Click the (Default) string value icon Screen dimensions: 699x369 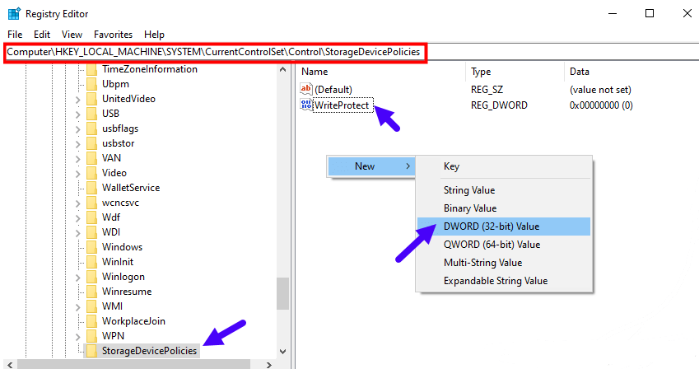(305, 89)
